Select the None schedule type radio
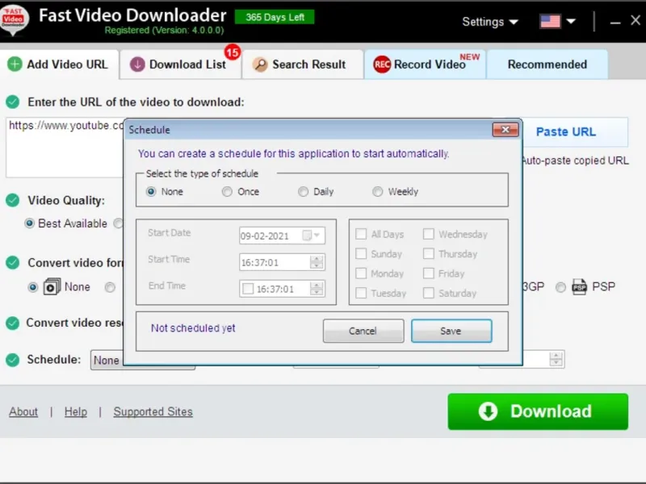Screen dimensions: 646x484 coord(151,191)
